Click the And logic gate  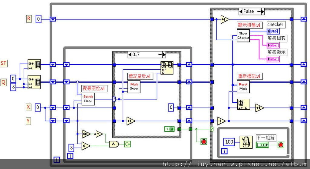click(114, 144)
